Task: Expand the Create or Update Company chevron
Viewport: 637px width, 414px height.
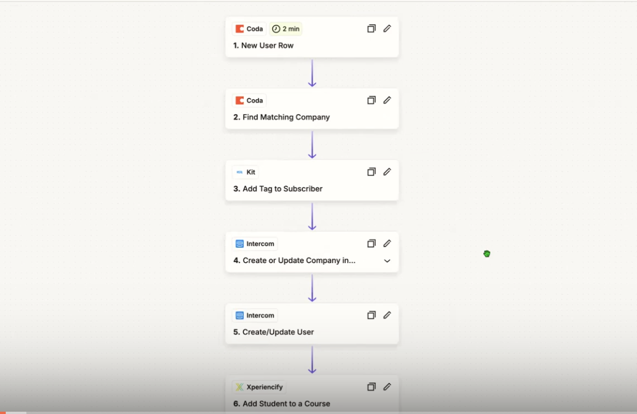Action: pyautogui.click(x=387, y=261)
